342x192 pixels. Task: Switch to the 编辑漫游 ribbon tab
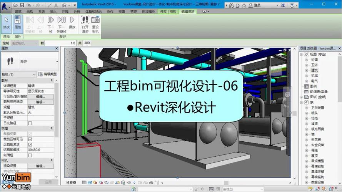click(188, 12)
